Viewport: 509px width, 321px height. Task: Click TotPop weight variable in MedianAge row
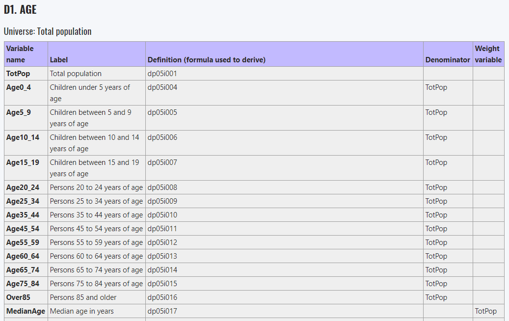pyautogui.click(x=486, y=311)
